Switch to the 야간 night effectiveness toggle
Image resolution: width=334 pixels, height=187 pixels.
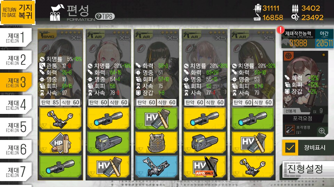(324, 39)
